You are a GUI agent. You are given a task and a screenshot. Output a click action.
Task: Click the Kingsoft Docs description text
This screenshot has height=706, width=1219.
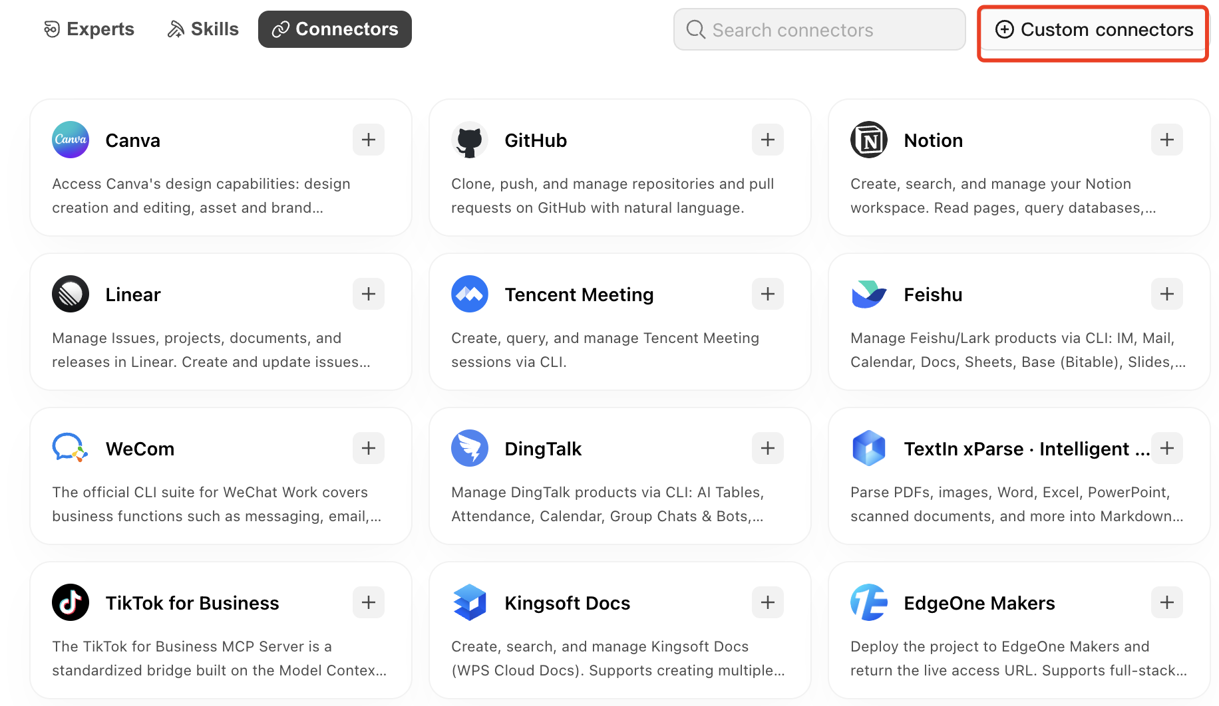(x=618, y=658)
